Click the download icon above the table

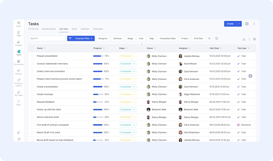[x=244, y=39]
